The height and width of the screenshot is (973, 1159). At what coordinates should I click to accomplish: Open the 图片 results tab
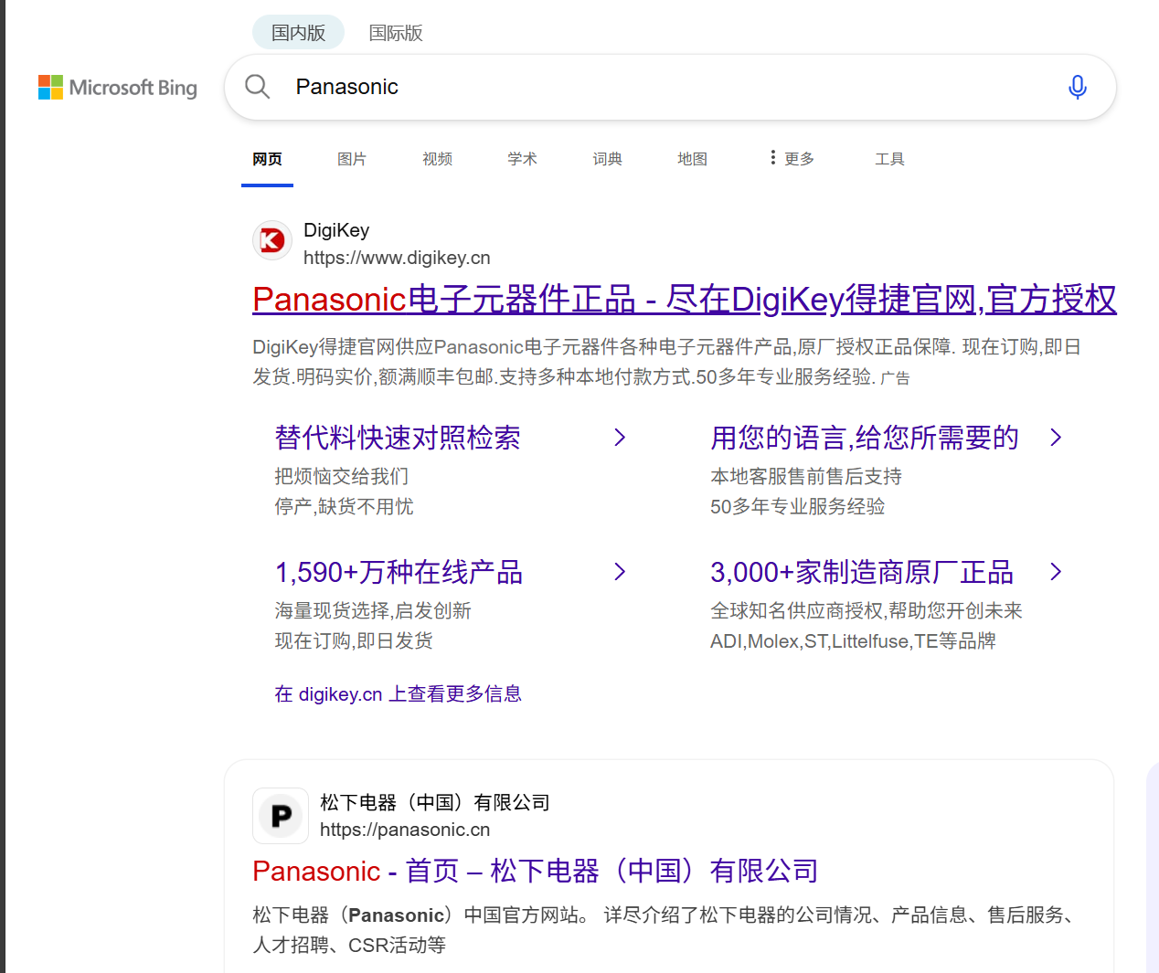(351, 159)
